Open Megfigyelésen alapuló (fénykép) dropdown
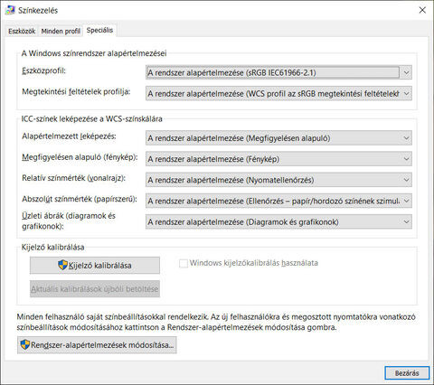The height and width of the screenshot is (385, 434). (278, 159)
